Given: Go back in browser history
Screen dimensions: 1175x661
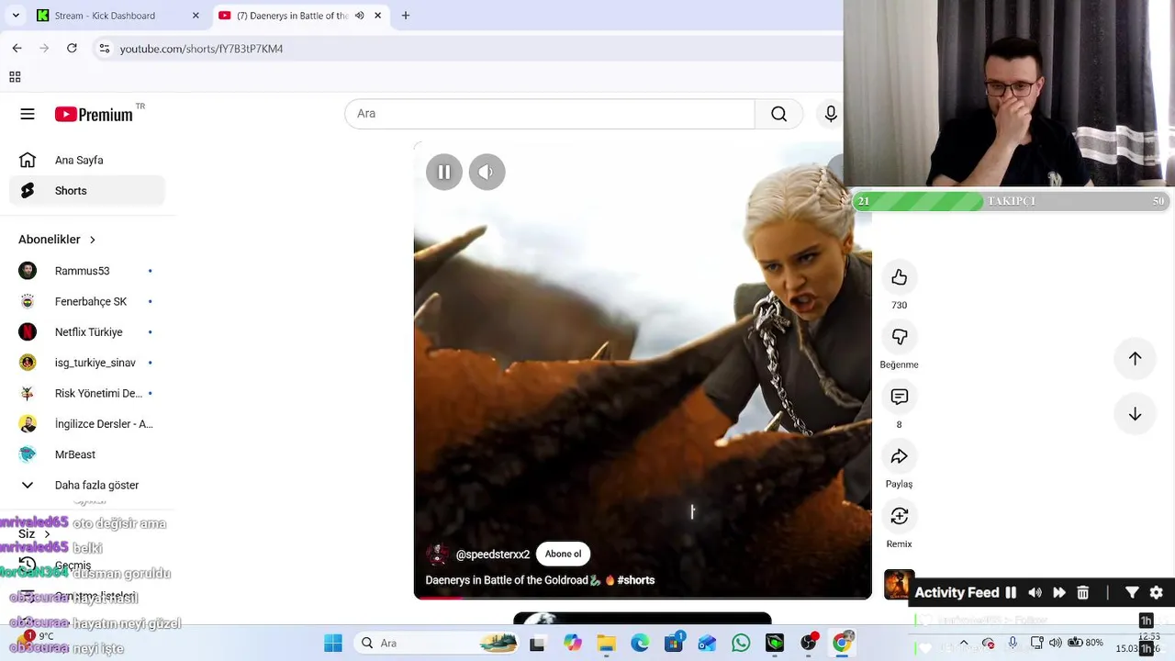Looking at the screenshot, I should (17, 48).
